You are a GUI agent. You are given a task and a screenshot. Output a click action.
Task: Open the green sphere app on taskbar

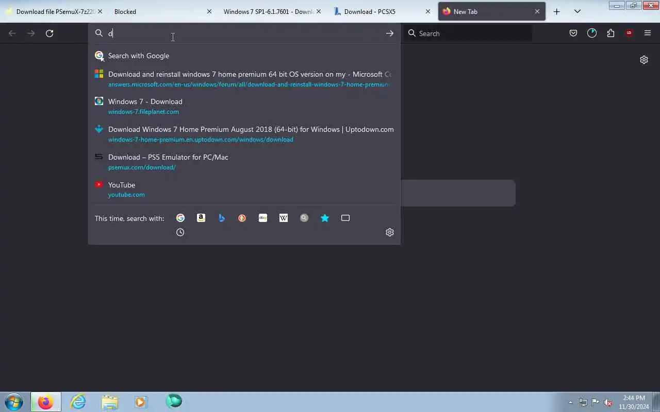[174, 402]
